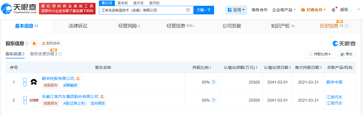The height and width of the screenshot is (115, 363).
Task: Click help icon next to 股东信息 heading
Action: pyautogui.click(x=27, y=43)
